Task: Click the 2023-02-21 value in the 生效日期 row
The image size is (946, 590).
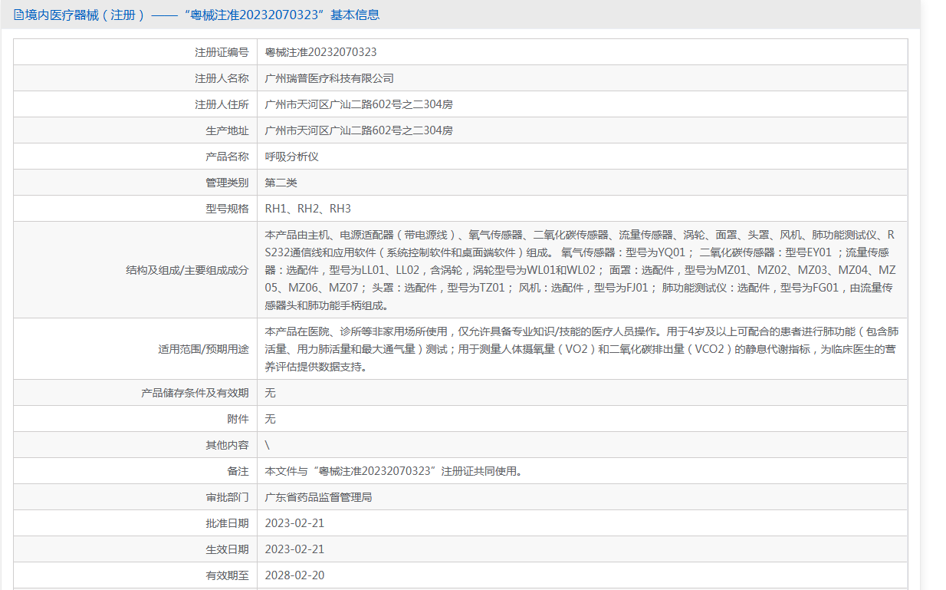Action: [x=295, y=549]
